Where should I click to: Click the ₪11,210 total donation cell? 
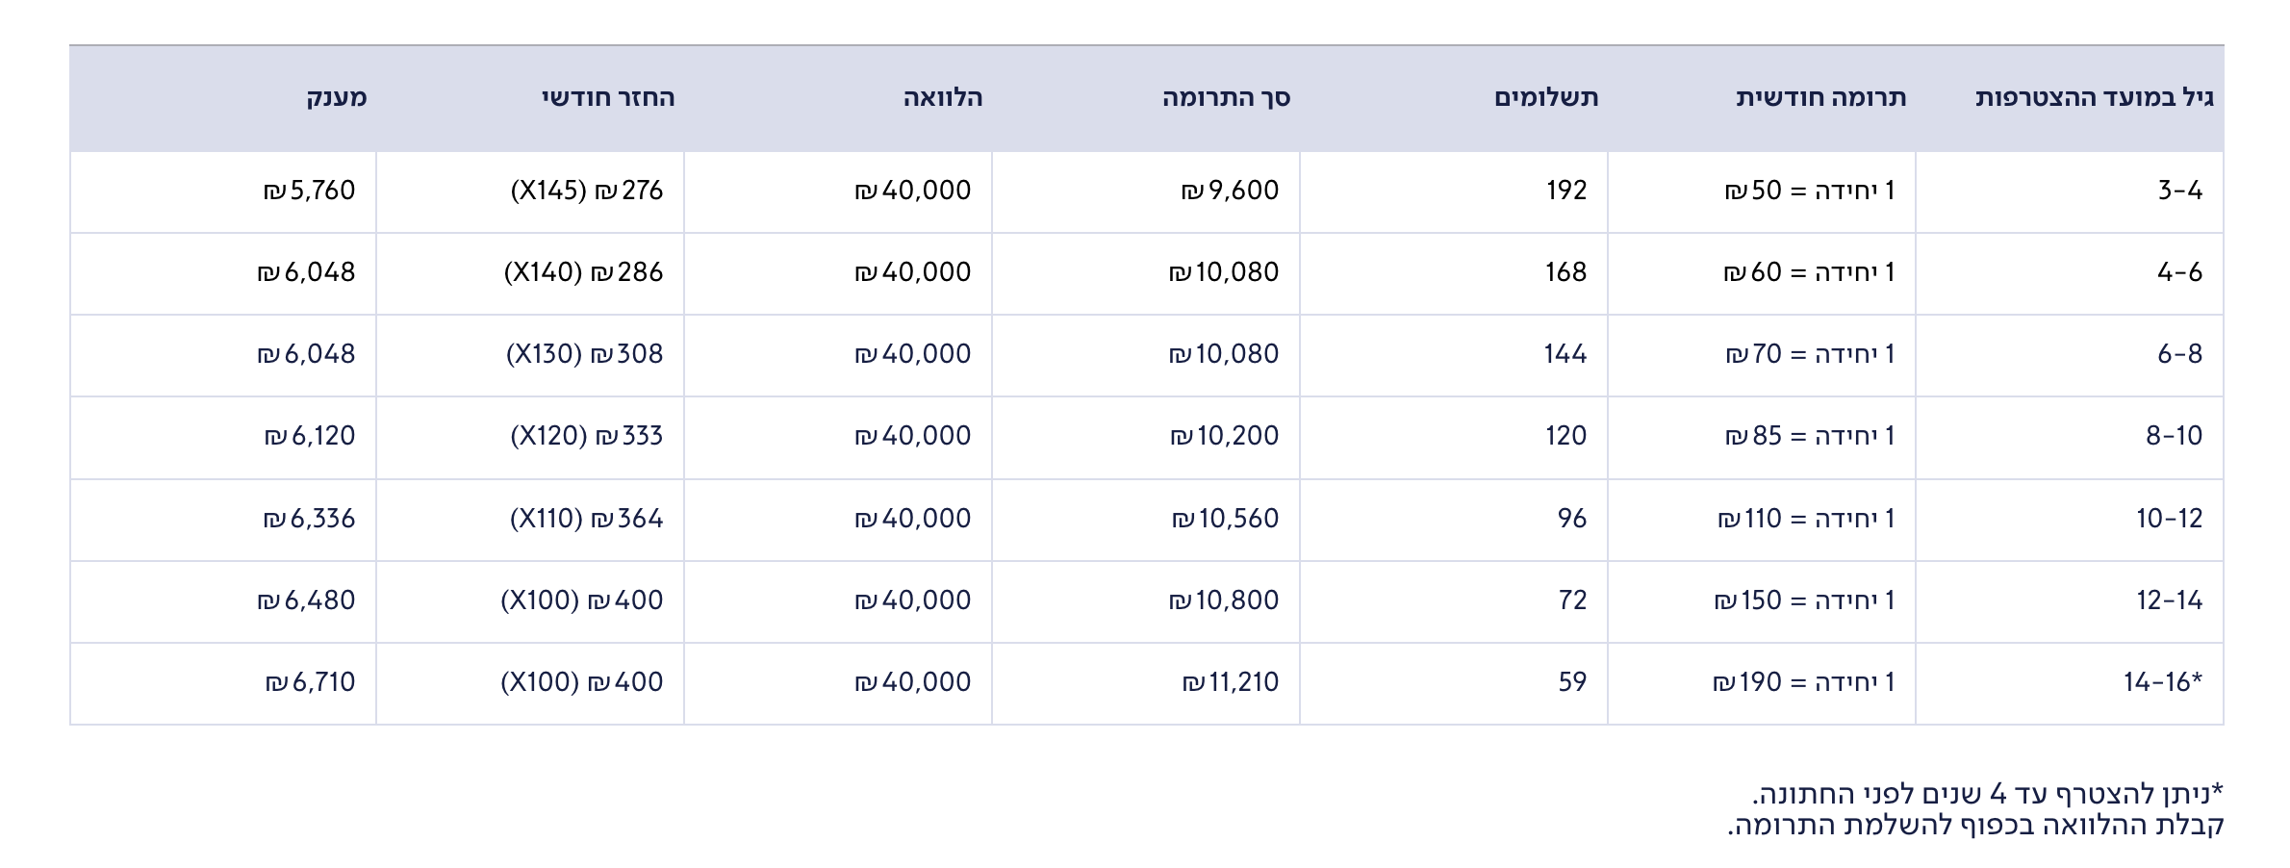(x=1231, y=682)
